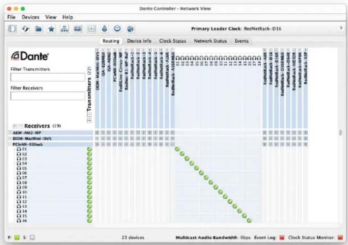Toggle subscription of receiver 16 to transmitter 16
This screenshot has width=348, height=245.
249,221
